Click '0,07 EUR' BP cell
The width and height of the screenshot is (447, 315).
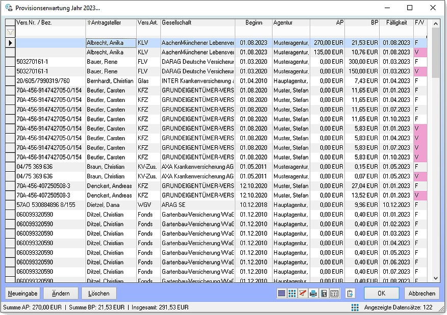(362, 176)
